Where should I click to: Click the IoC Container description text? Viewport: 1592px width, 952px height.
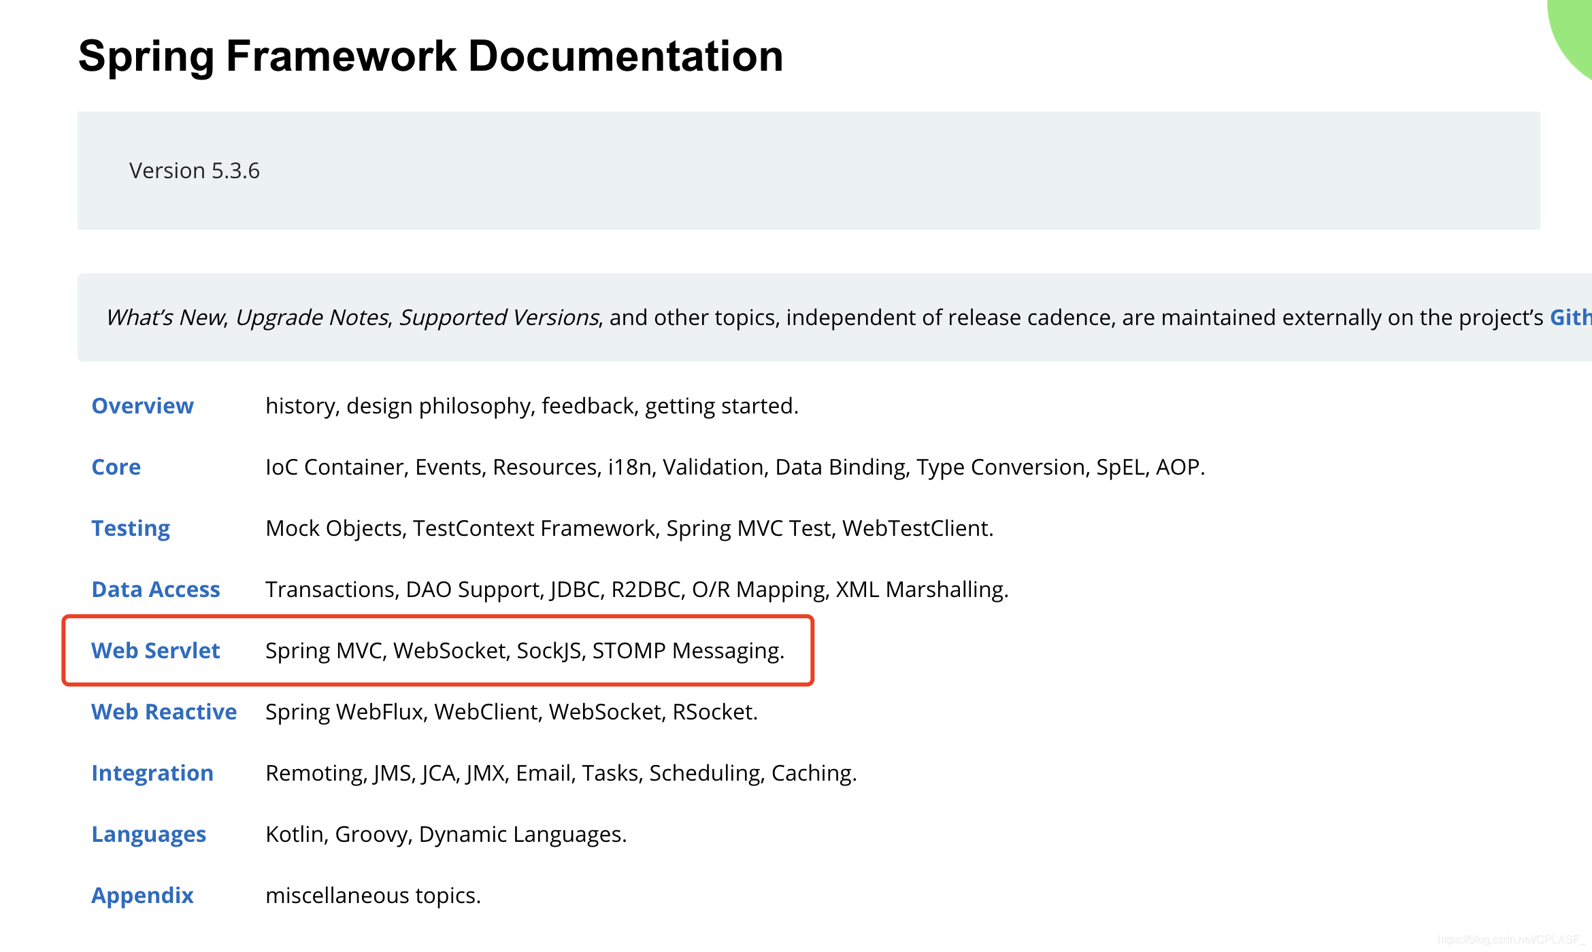[735, 468]
